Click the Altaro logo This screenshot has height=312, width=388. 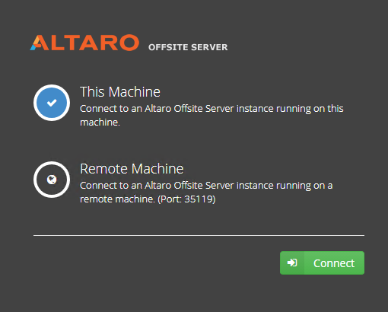click(84, 43)
